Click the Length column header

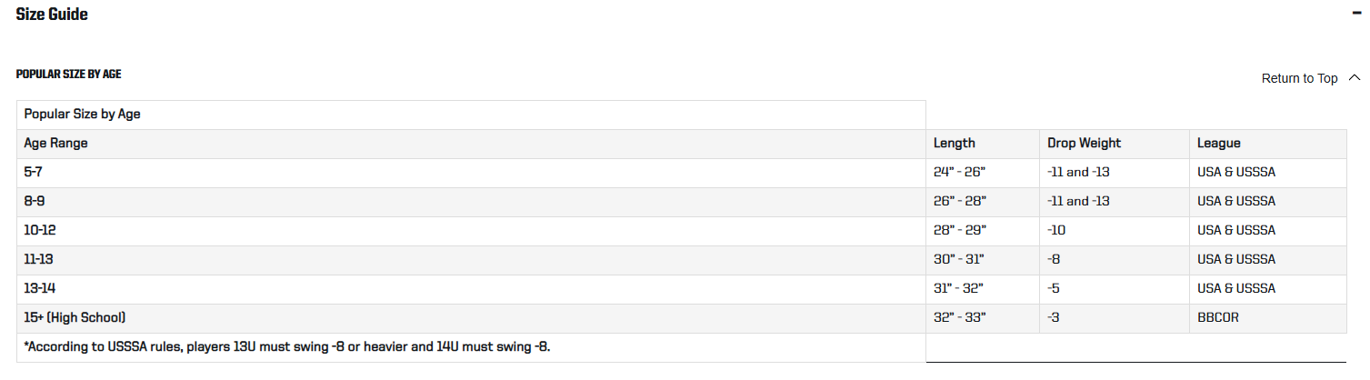tap(983, 144)
